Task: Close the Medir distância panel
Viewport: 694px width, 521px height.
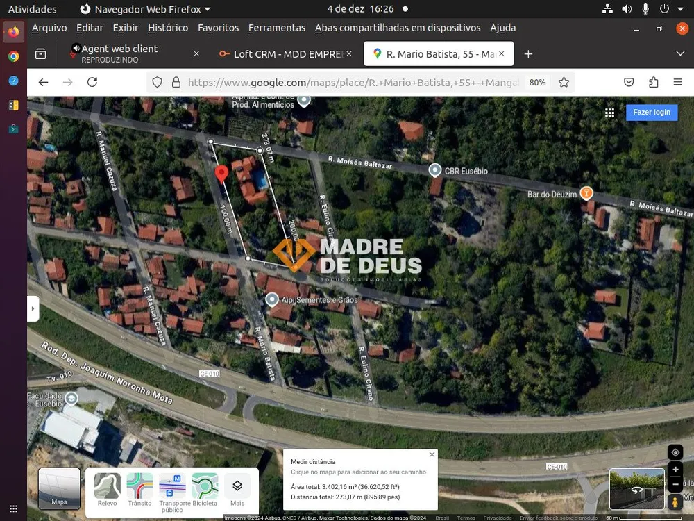Action: point(432,454)
